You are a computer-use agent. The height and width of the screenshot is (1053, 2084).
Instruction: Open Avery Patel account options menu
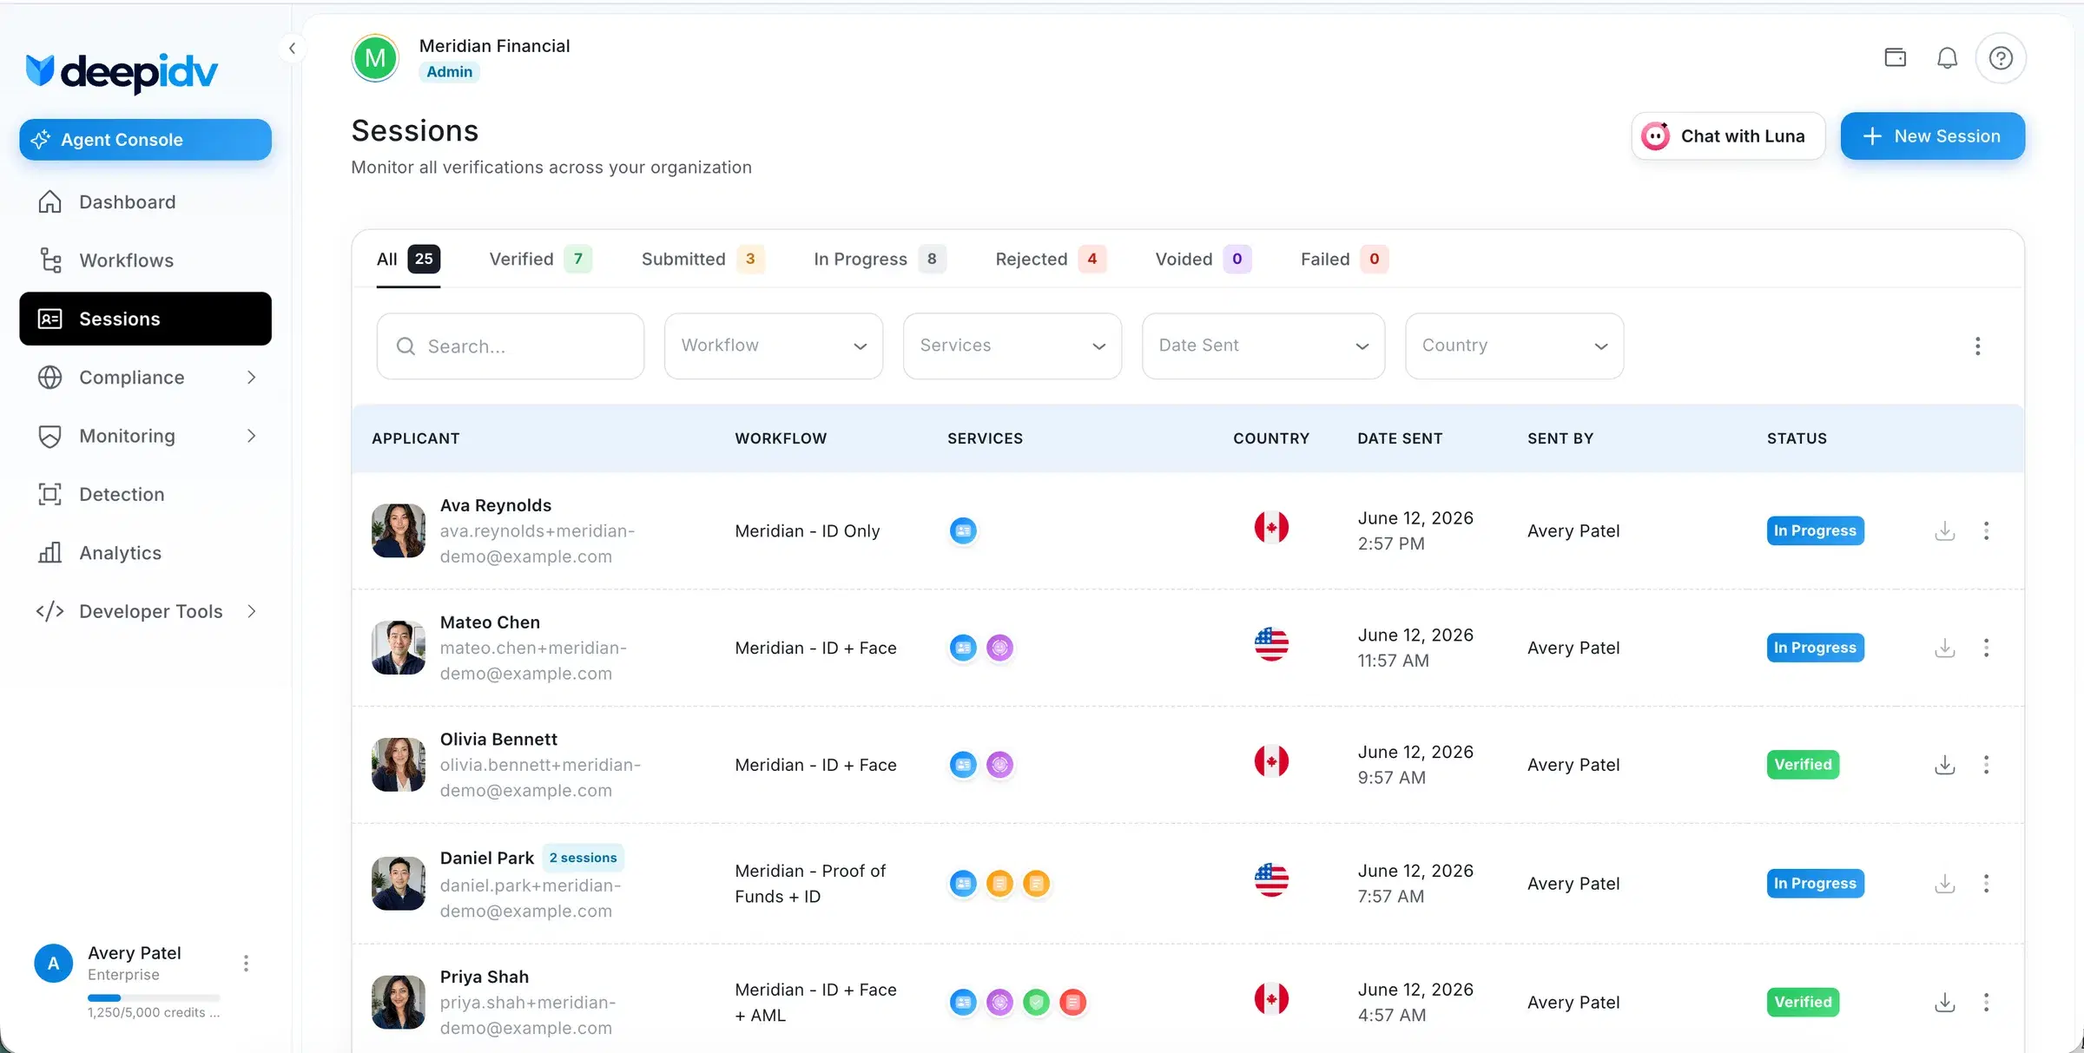(x=246, y=964)
